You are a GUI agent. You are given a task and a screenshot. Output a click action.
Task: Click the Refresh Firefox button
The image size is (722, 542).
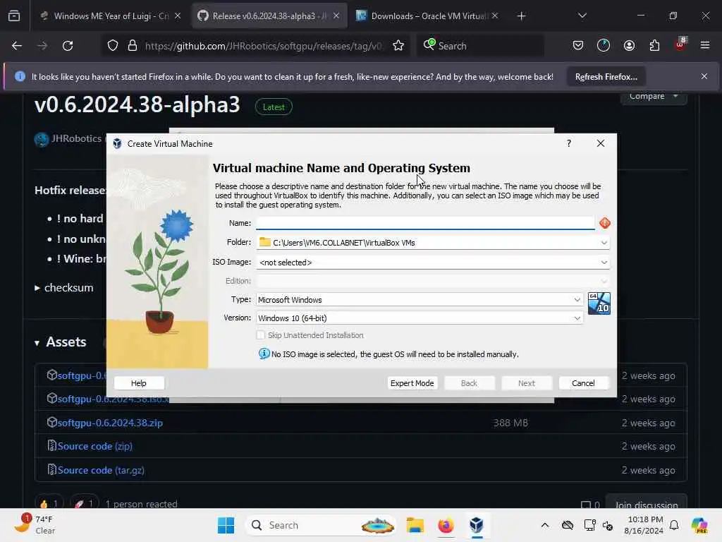pyautogui.click(x=606, y=76)
